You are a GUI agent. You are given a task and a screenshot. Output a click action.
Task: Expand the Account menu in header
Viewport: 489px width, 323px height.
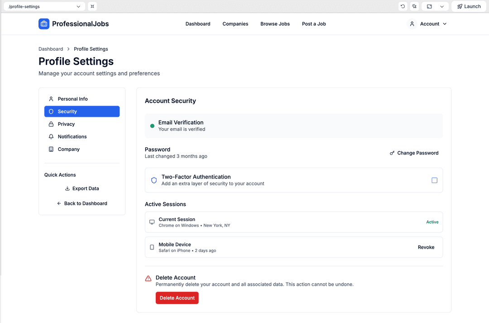pyautogui.click(x=428, y=24)
